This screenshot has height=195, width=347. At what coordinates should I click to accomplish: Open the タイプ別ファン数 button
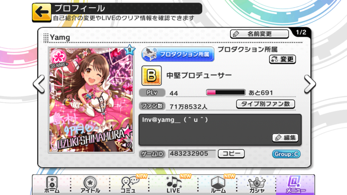[265, 104]
